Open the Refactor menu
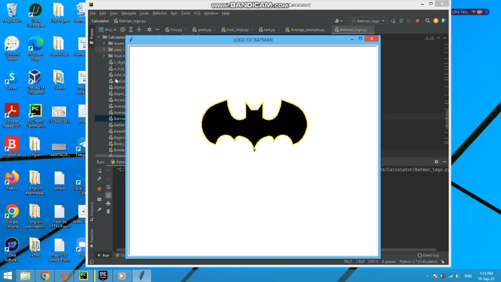The image size is (501, 282). 159,13
